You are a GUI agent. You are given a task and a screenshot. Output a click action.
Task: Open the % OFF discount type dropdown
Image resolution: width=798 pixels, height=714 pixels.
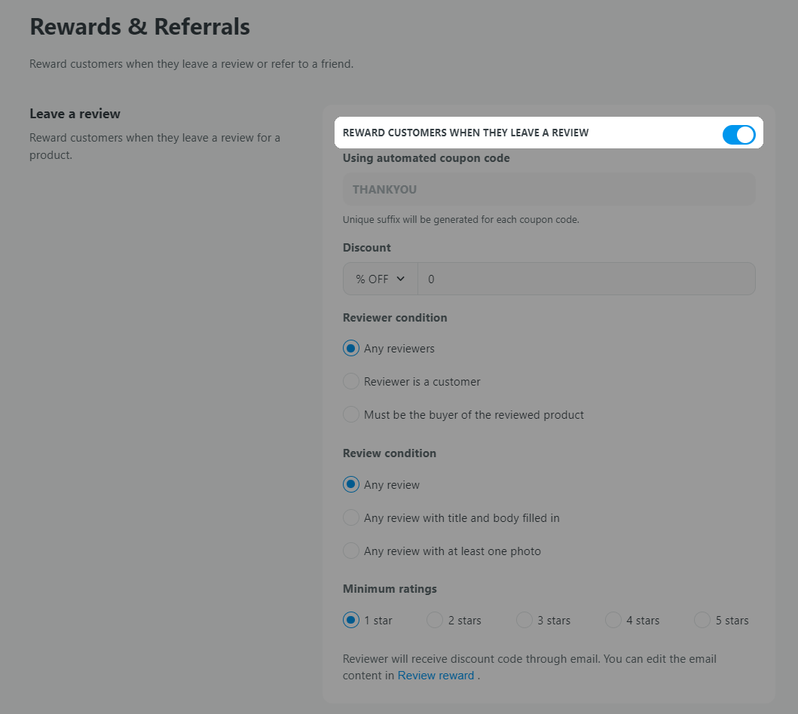(381, 279)
